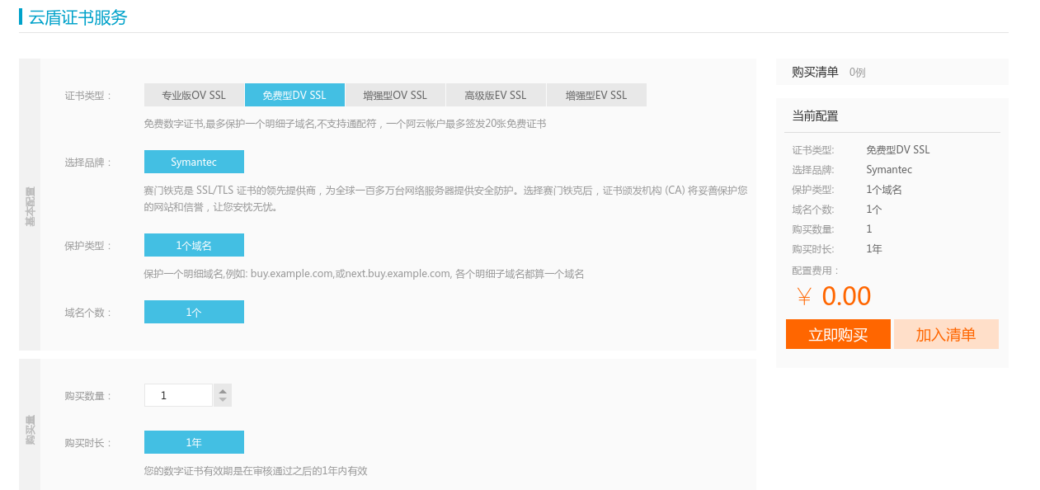Click into the purchase quantity input field
This screenshot has width=1040, height=490.
tap(178, 394)
